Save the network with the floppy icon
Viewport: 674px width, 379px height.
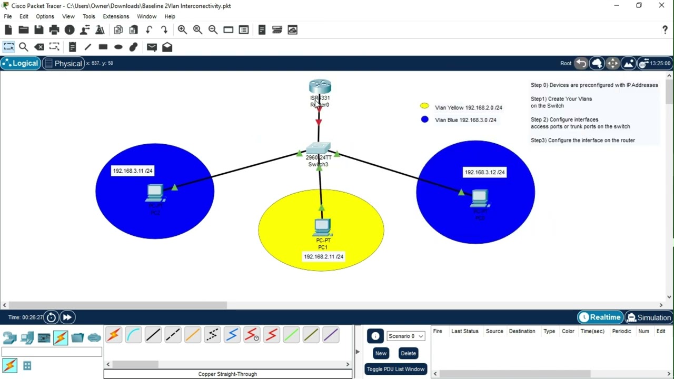coord(38,30)
